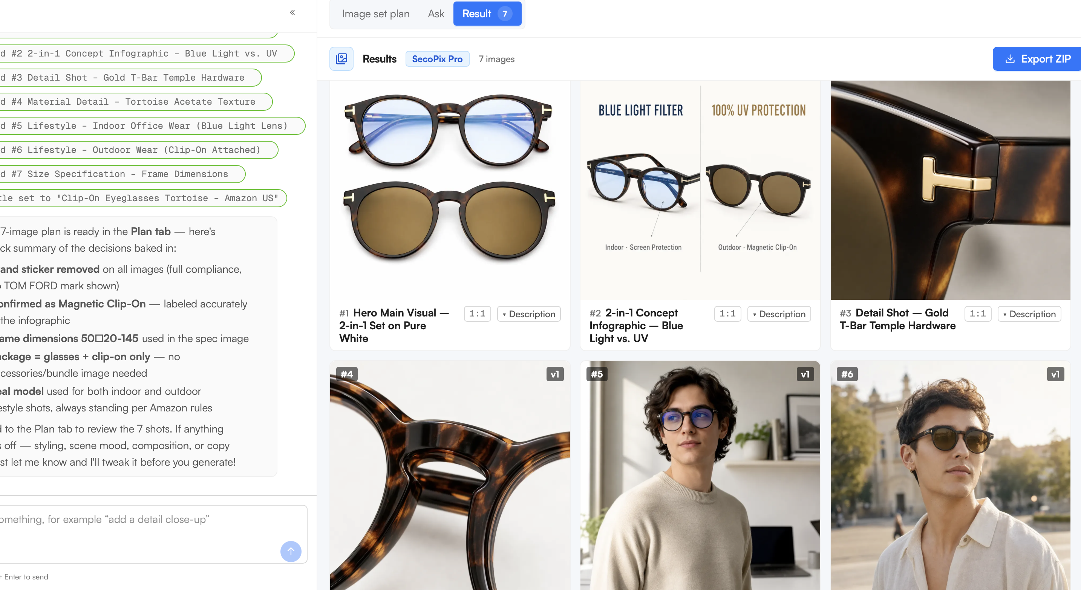Click the #6 badge on outdoor lifestyle image
Screen dimensions: 1081x590
tap(847, 374)
